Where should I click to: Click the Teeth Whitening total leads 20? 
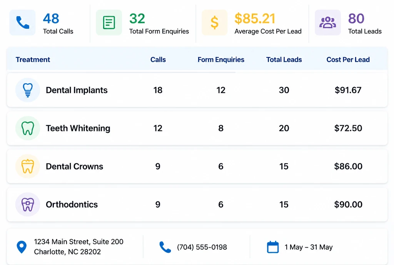[284, 128]
